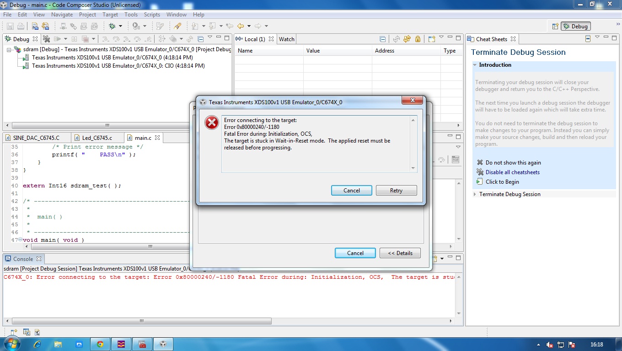Click the Save icon in the main toolbar
The width and height of the screenshot is (622, 351).
(x=10, y=27)
